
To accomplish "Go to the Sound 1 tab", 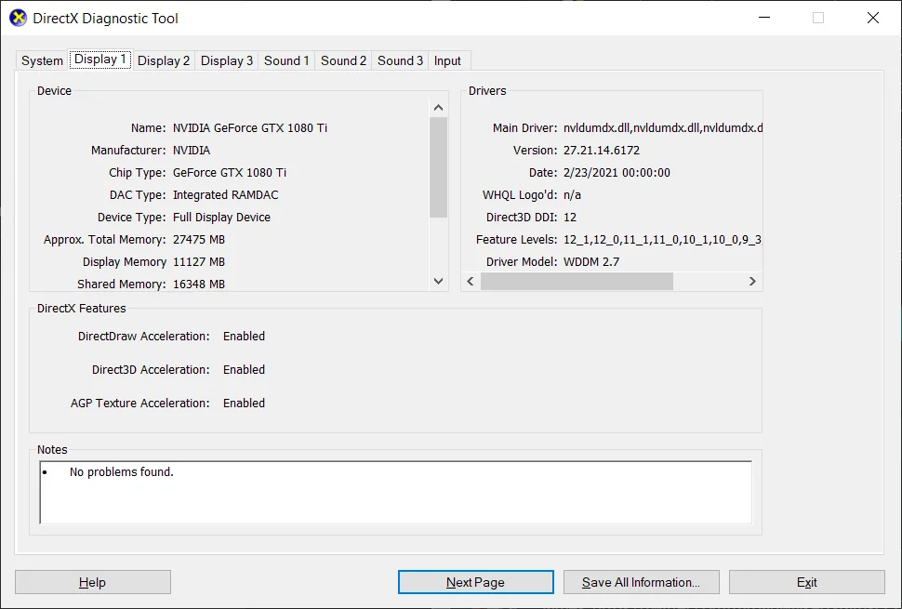I will point(286,61).
